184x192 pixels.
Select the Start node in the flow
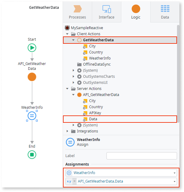(32, 48)
